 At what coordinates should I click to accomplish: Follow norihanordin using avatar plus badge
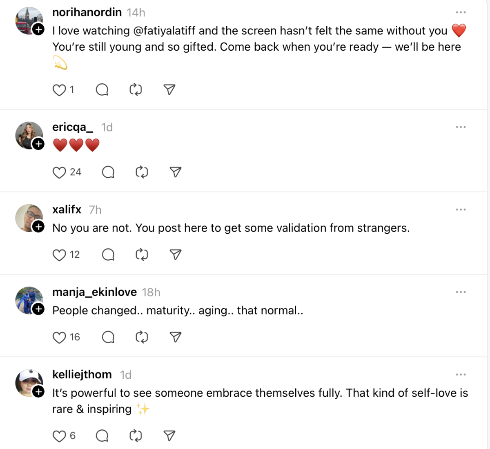click(x=38, y=29)
